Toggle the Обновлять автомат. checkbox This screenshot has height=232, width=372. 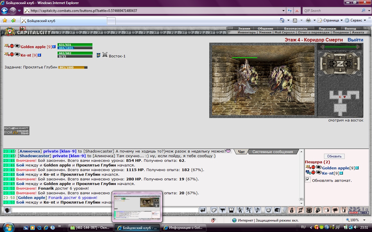pyautogui.click(x=308, y=180)
